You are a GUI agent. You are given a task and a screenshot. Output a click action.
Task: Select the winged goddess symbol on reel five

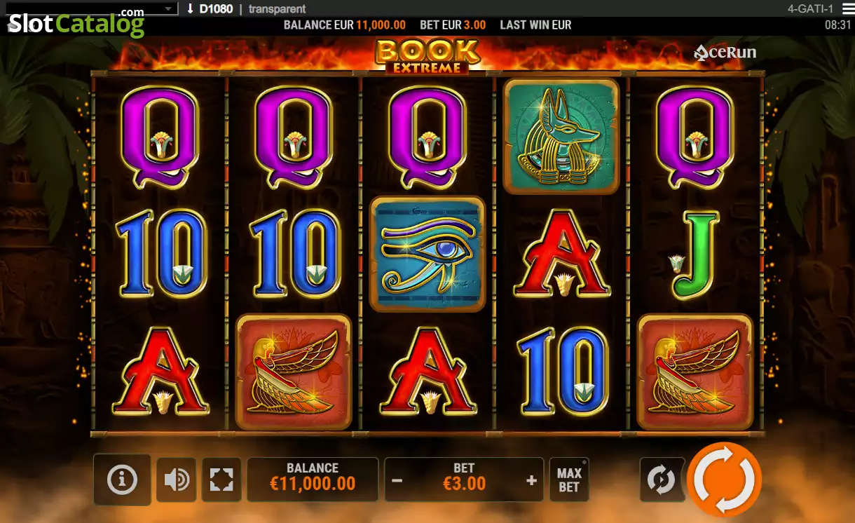tap(695, 372)
